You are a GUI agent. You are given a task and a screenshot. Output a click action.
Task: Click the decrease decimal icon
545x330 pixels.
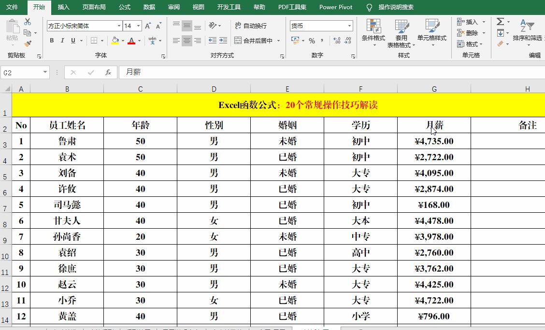point(347,41)
